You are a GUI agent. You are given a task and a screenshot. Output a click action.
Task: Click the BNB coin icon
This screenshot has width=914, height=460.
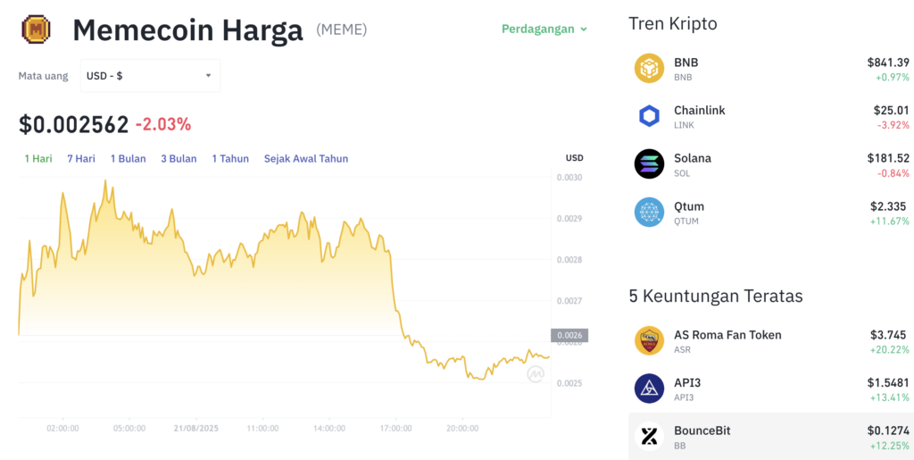tap(649, 69)
